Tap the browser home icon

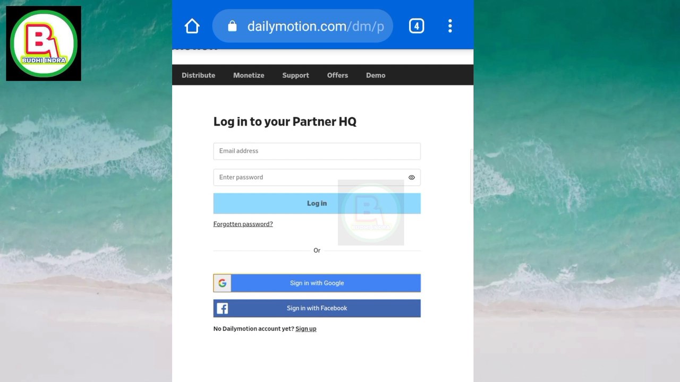point(192,26)
